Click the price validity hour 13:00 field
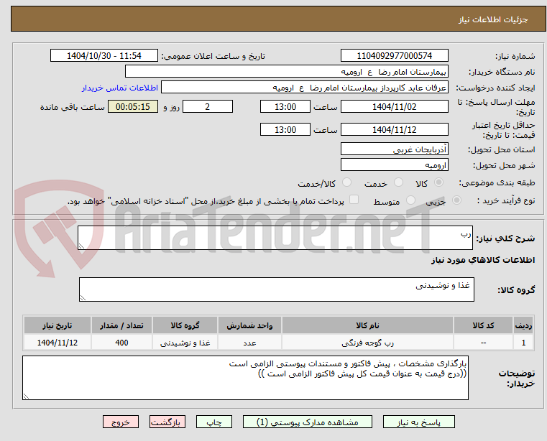Viewport: 547px width, 441px height. tap(285, 130)
